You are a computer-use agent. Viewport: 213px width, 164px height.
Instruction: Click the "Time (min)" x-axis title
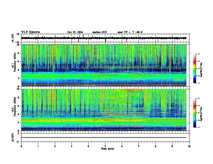[x=108, y=149]
